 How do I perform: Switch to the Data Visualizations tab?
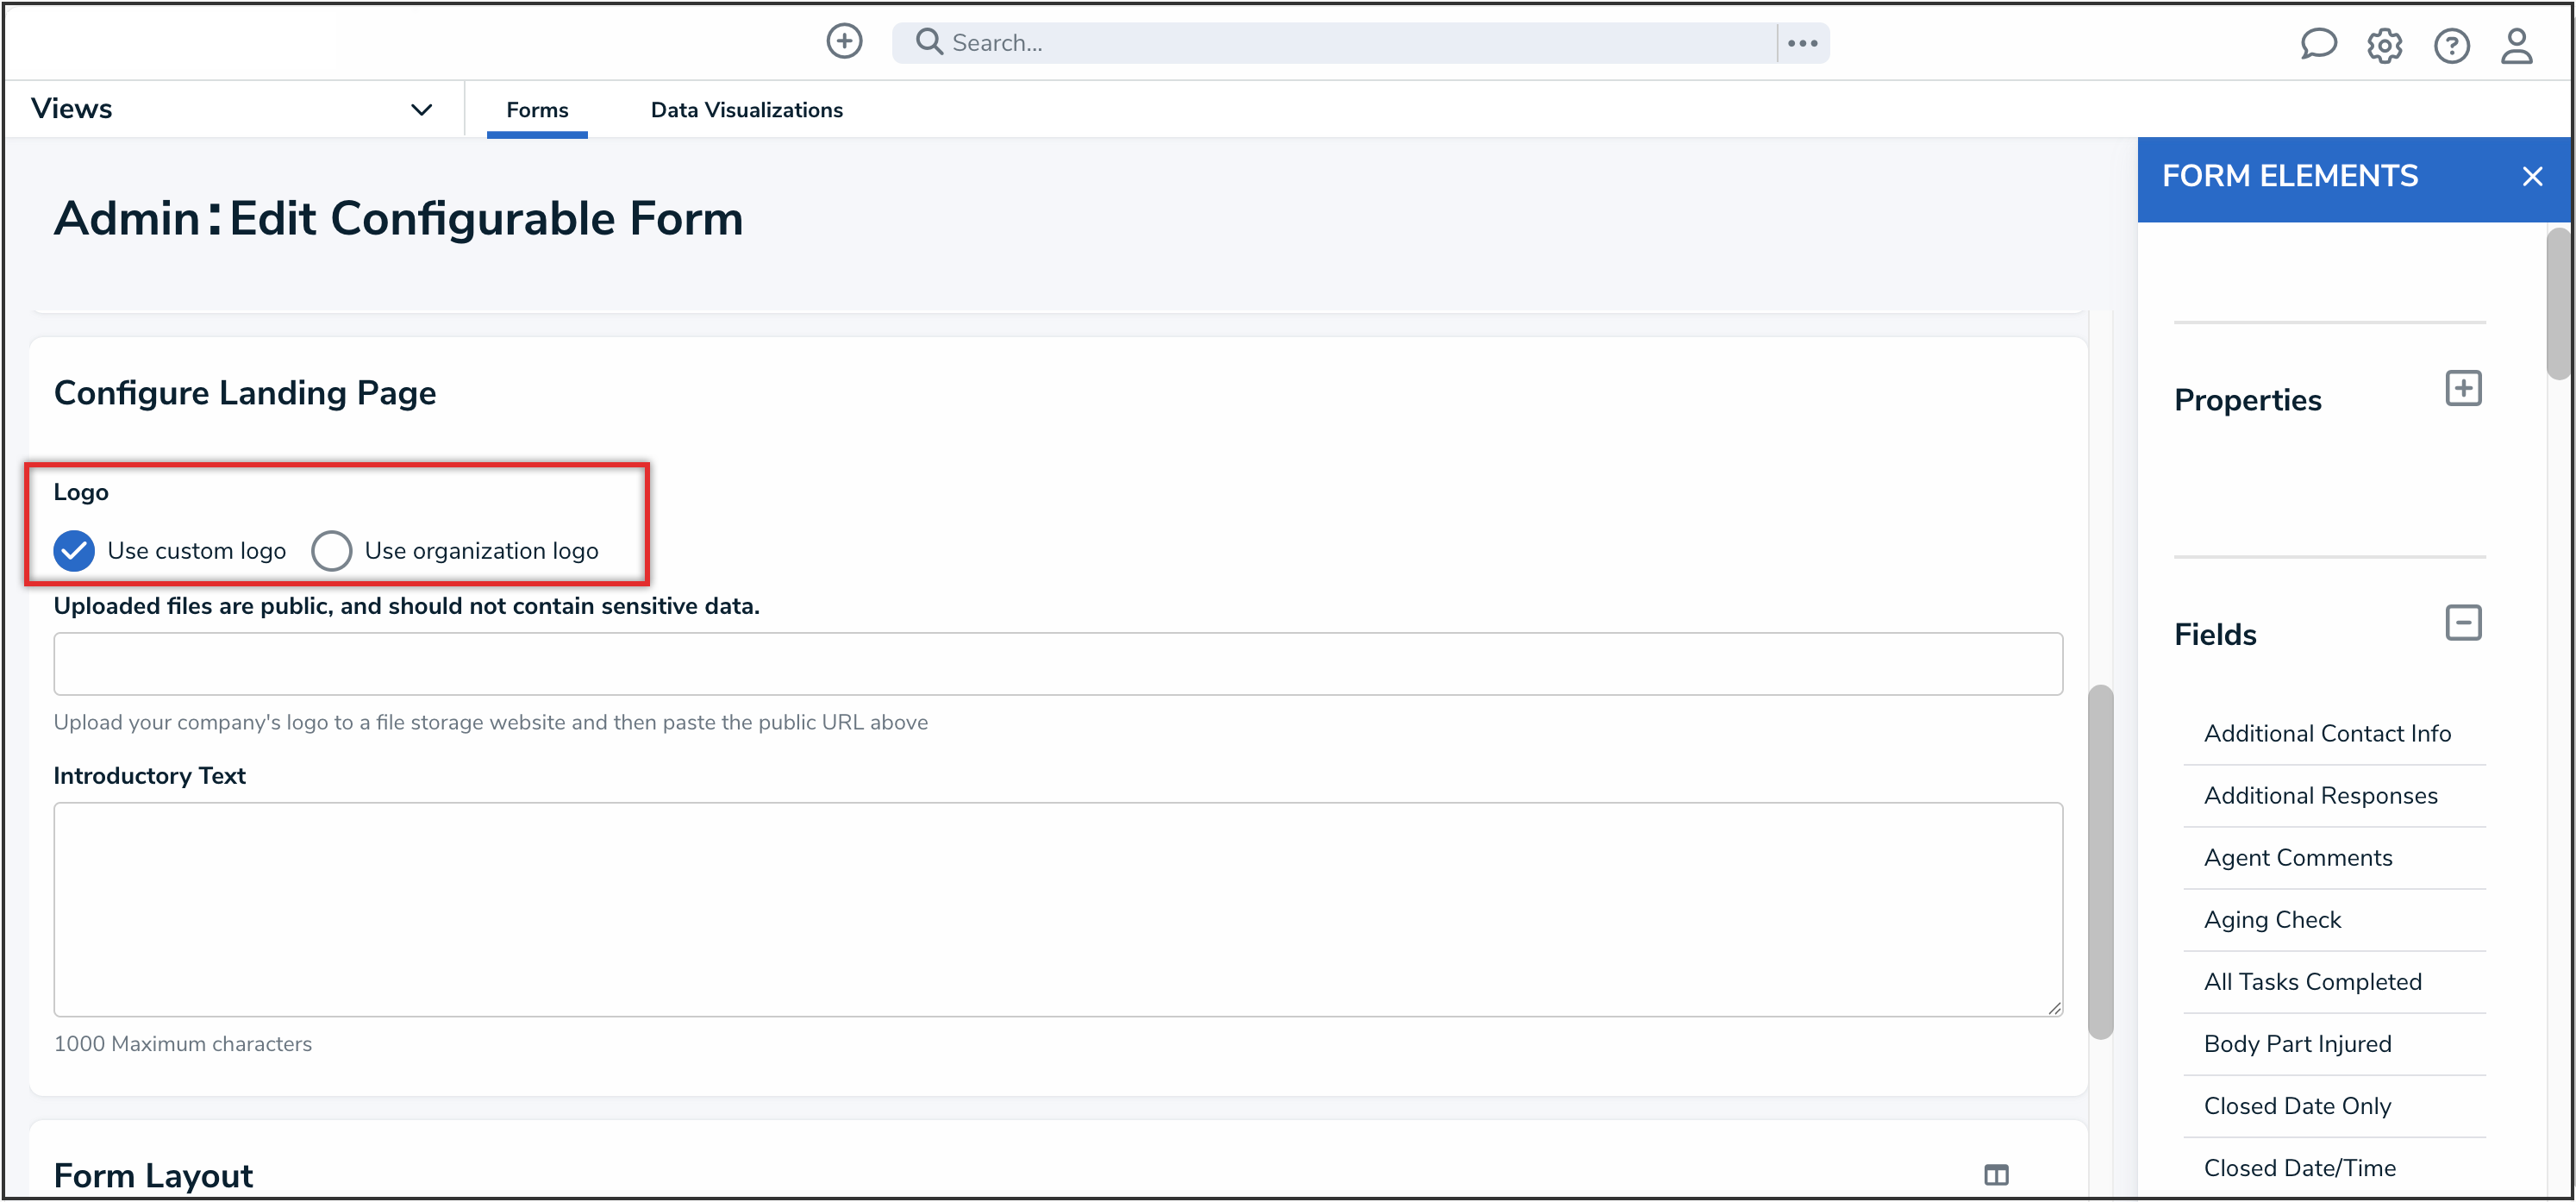pyautogui.click(x=746, y=110)
